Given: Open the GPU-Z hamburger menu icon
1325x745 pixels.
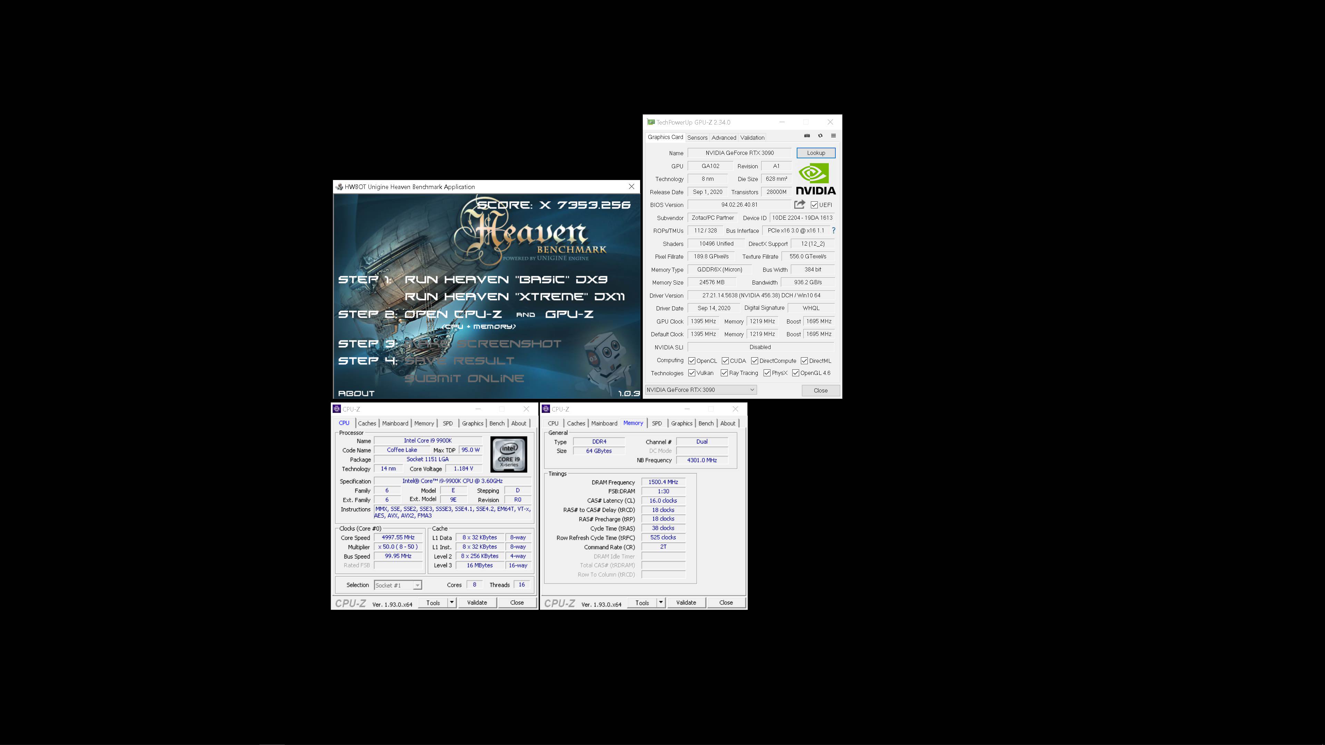Looking at the screenshot, I should tap(833, 136).
